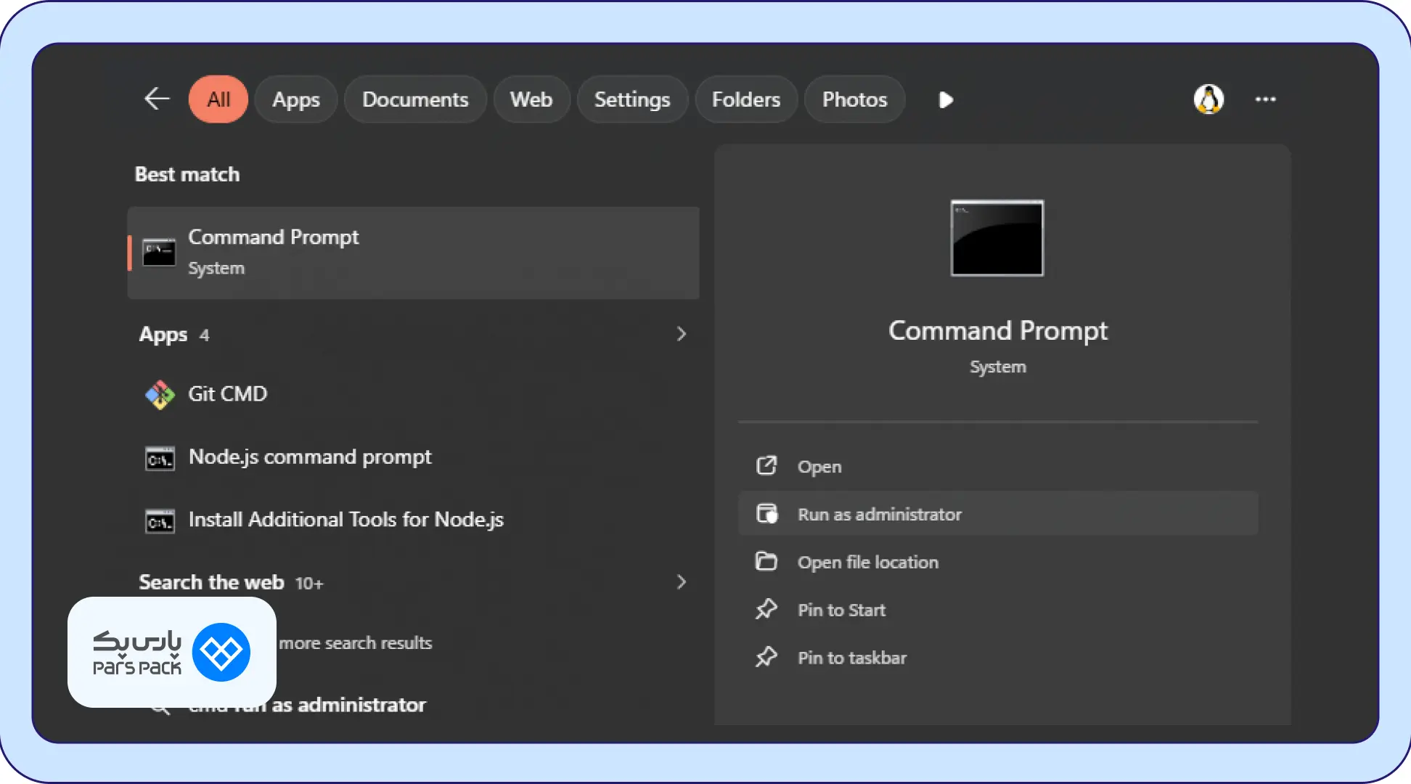This screenshot has height=784, width=1411.
Task: Click the large Command Prompt preview thumbnail
Action: pos(997,238)
